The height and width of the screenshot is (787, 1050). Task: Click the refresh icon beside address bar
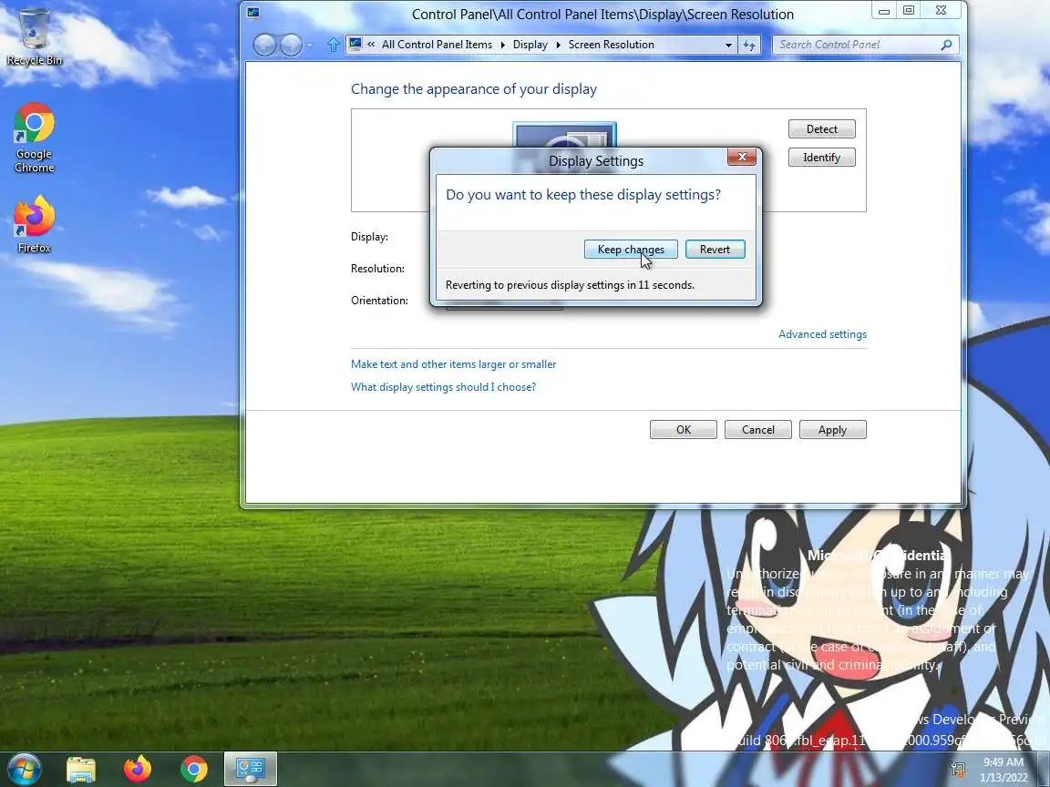(749, 45)
